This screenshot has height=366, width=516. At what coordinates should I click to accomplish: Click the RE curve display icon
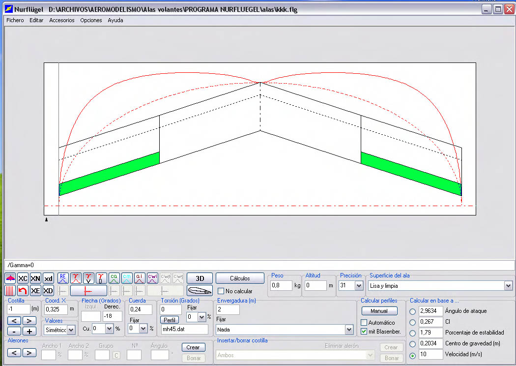point(63,278)
